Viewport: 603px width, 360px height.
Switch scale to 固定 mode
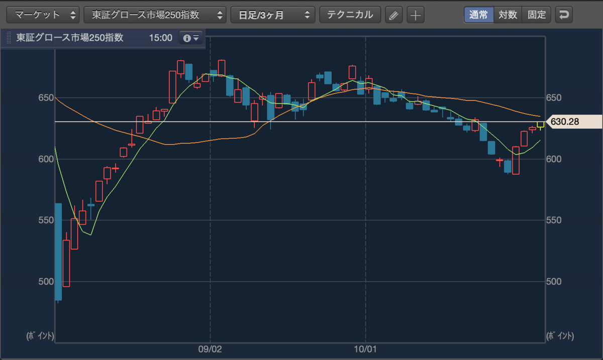click(537, 15)
